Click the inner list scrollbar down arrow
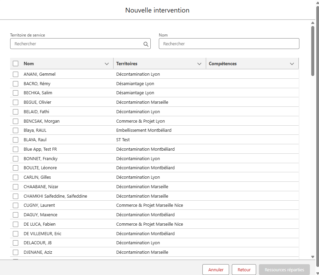The image size is (319, 275). point(313,257)
